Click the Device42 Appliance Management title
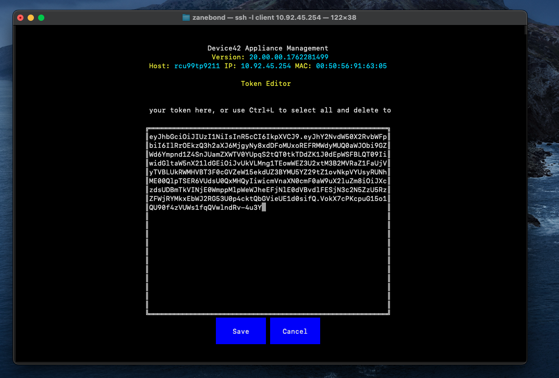 [268, 48]
